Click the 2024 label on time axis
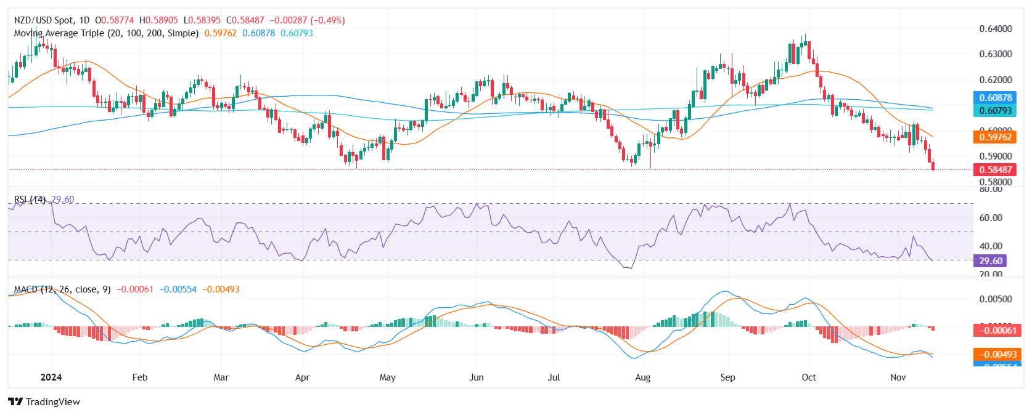This screenshot has width=1032, height=415. click(51, 377)
